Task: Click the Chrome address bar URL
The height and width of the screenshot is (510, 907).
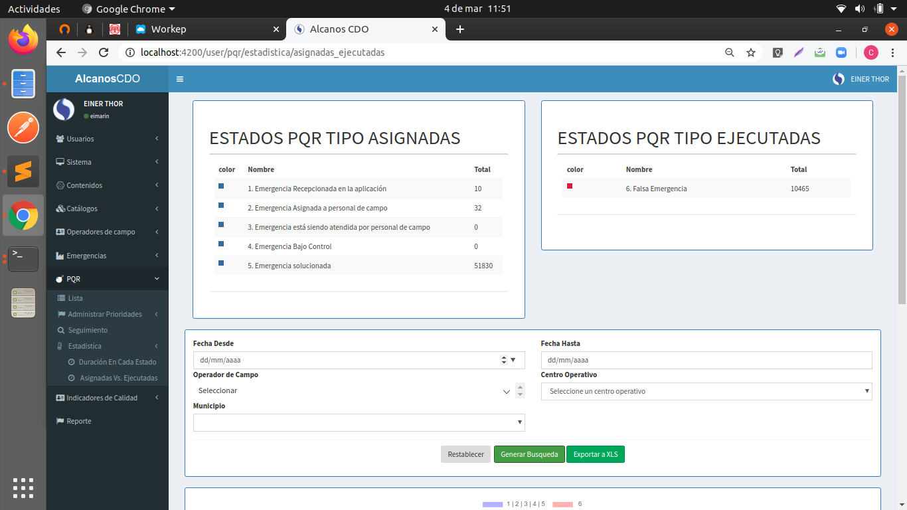Action: (262, 52)
